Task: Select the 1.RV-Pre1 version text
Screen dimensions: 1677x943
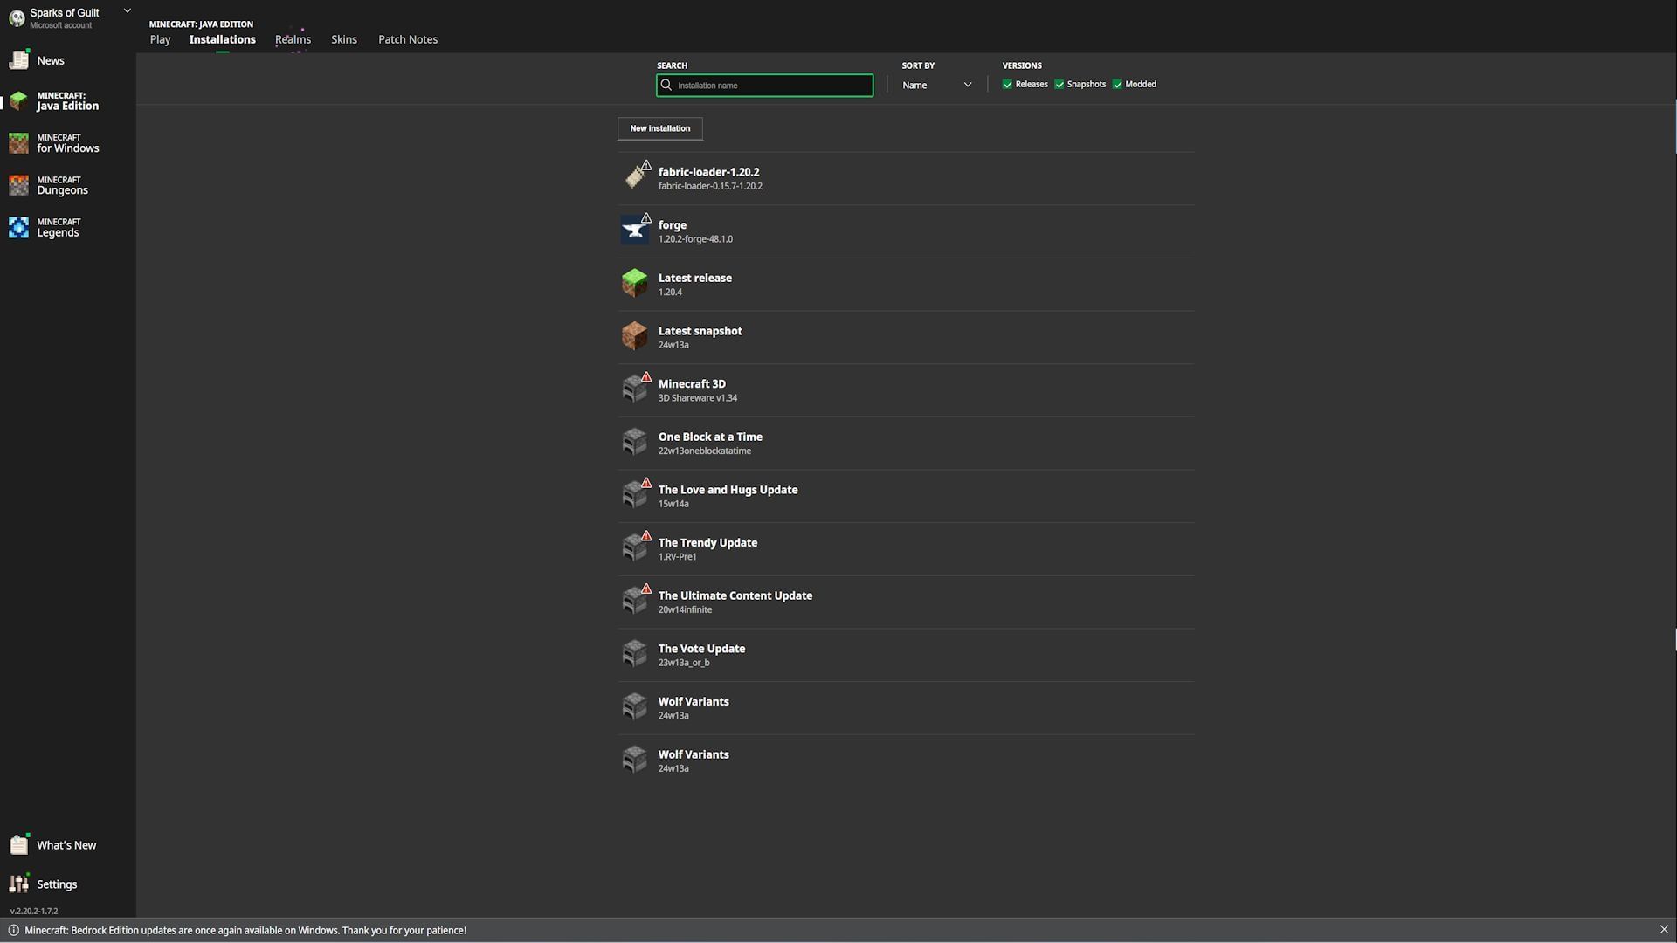Action: click(x=677, y=557)
